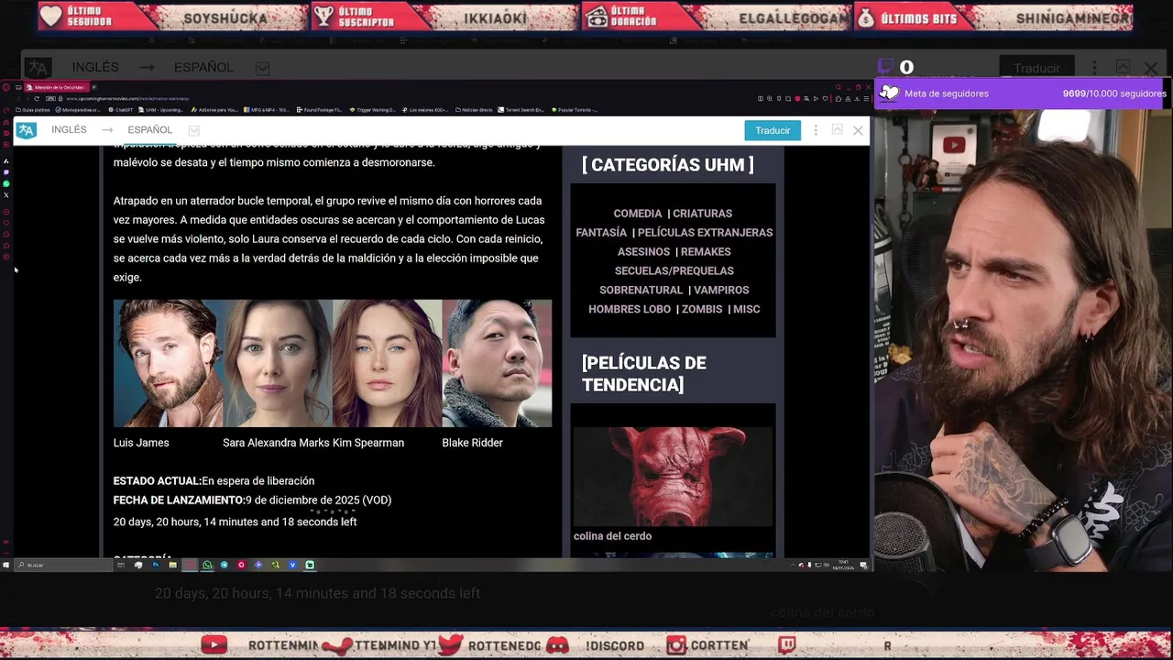This screenshot has height=660, width=1173.
Task: Click Kim Spearman actor photo
Action: [388, 363]
